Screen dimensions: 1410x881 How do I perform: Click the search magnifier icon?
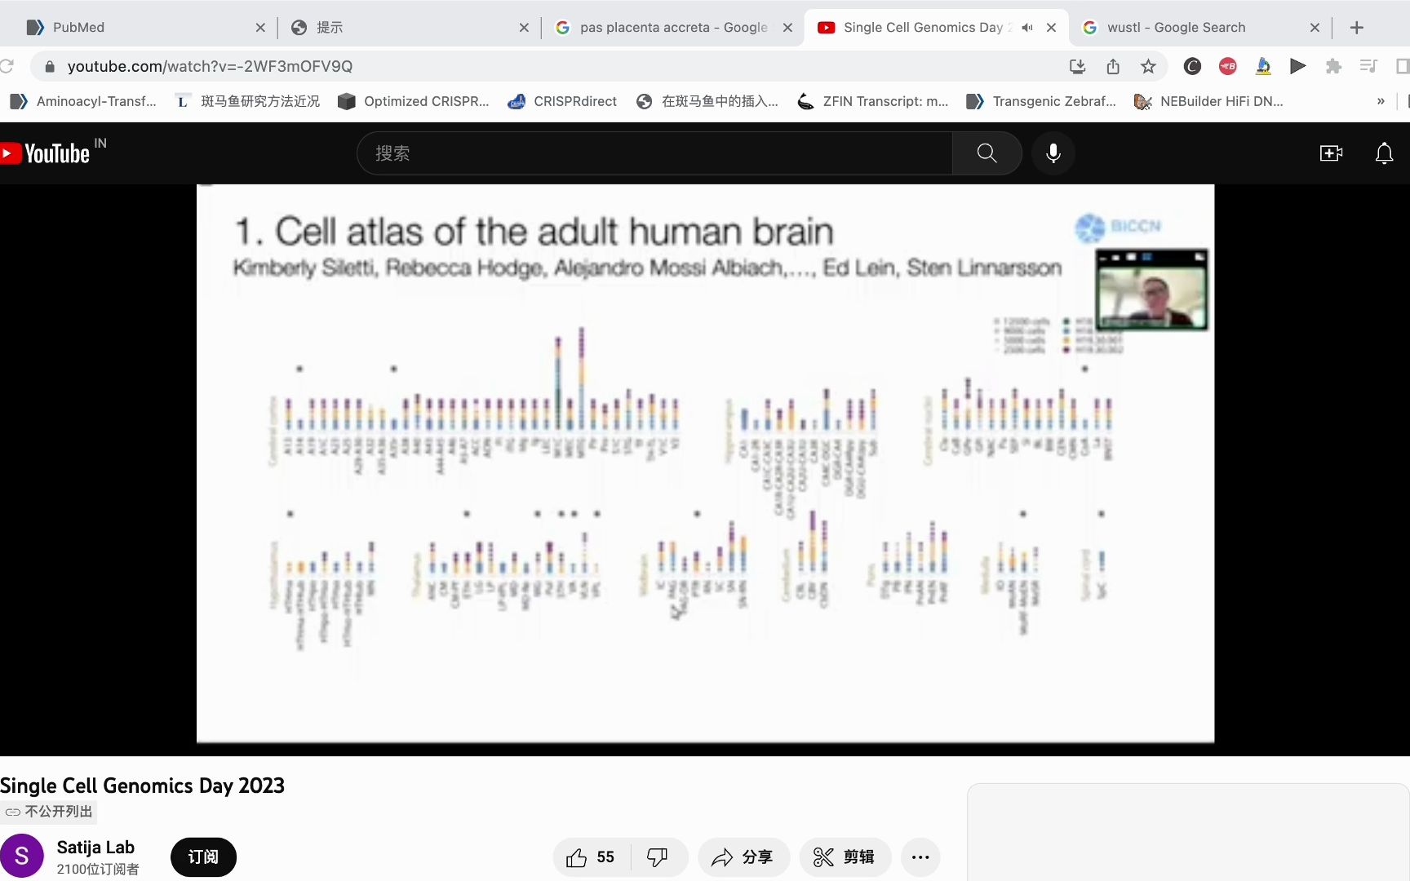click(986, 153)
